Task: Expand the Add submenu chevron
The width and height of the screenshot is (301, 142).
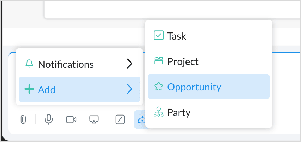Action: (130, 89)
